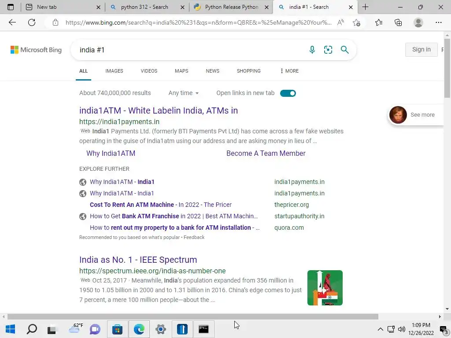Open the Favorites list icon
This screenshot has height=338, width=451.
click(379, 22)
